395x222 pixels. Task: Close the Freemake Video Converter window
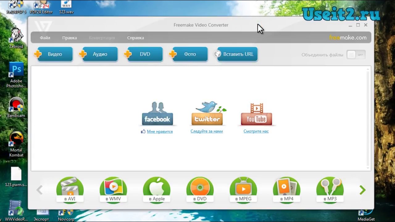tap(366, 25)
